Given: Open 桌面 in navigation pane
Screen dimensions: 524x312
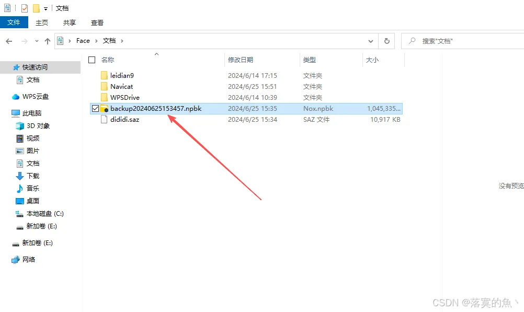Looking at the screenshot, I should click(33, 201).
